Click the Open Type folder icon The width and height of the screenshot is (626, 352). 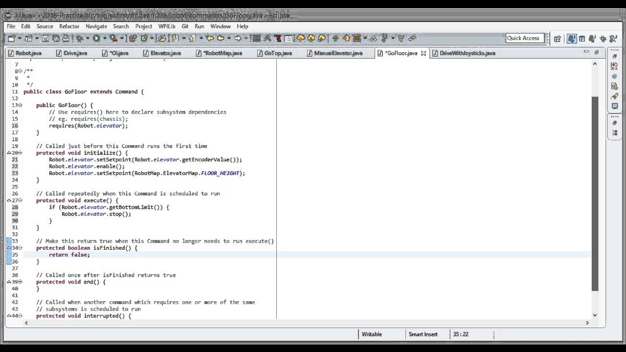pos(161,38)
